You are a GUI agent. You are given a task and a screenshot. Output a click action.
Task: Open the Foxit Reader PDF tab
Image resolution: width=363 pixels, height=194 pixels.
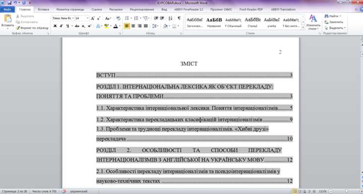click(251, 10)
